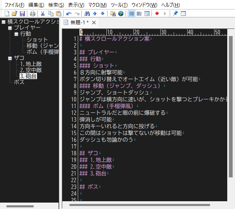Collapse the 行動 outline node

point(16,34)
